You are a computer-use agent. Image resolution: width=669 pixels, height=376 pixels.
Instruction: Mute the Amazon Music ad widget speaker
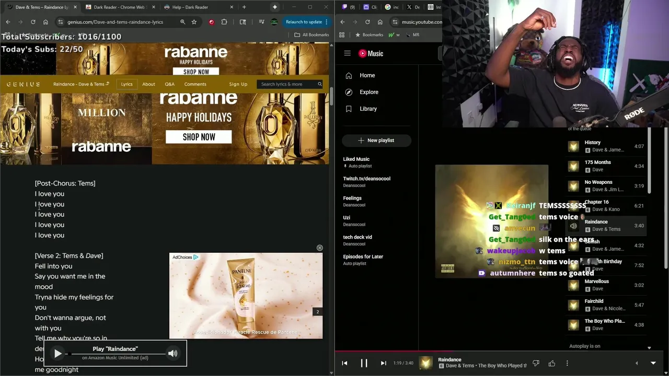point(172,354)
